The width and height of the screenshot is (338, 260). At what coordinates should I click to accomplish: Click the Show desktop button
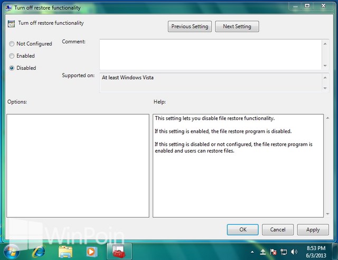[x=335, y=252]
